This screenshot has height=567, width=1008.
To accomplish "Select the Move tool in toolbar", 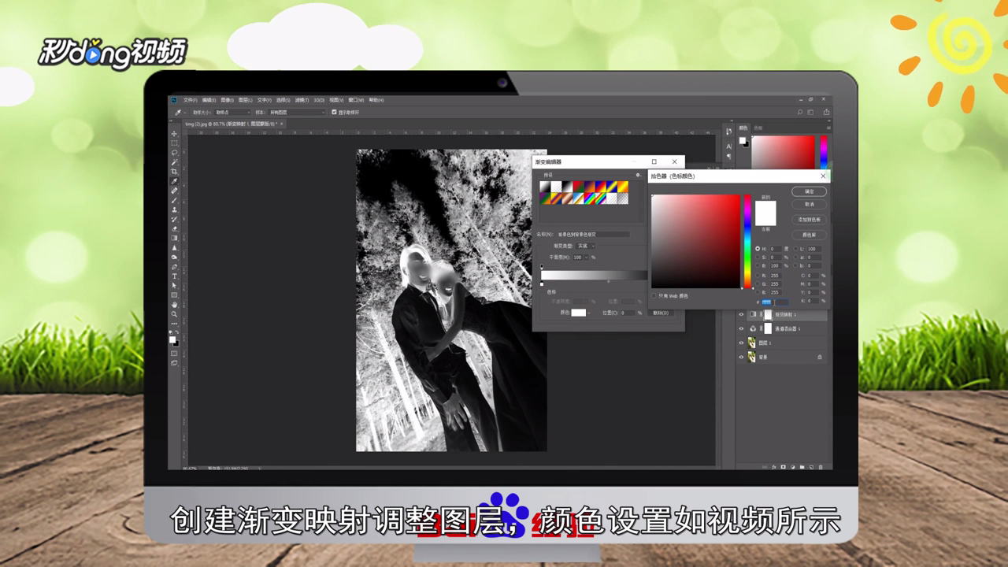I will pyautogui.click(x=175, y=133).
